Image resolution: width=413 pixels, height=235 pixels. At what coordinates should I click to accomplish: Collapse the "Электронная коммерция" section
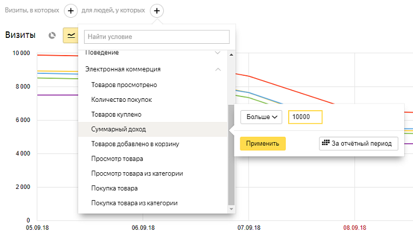pyautogui.click(x=218, y=69)
